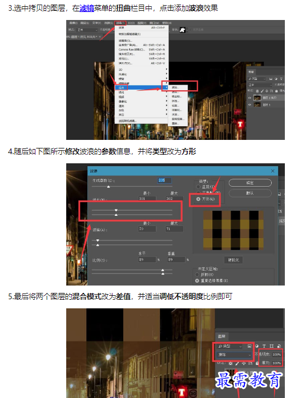Click the wavelength maximum field 302
Image resolution: width=286 pixels, height=398 pixels.
[174, 199]
